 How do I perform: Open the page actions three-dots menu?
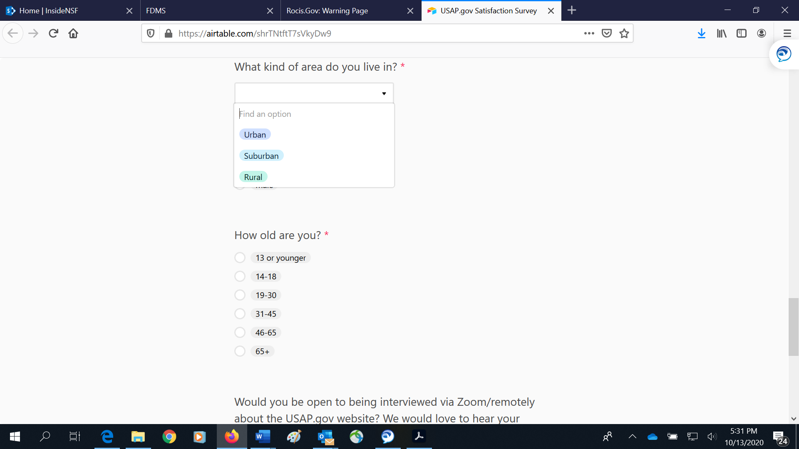click(589, 33)
